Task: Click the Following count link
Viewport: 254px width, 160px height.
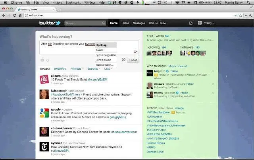Action: (164, 47)
